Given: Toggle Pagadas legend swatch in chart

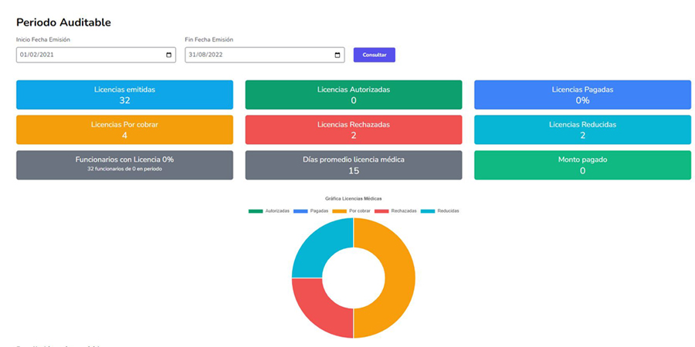Looking at the screenshot, I should (300, 211).
